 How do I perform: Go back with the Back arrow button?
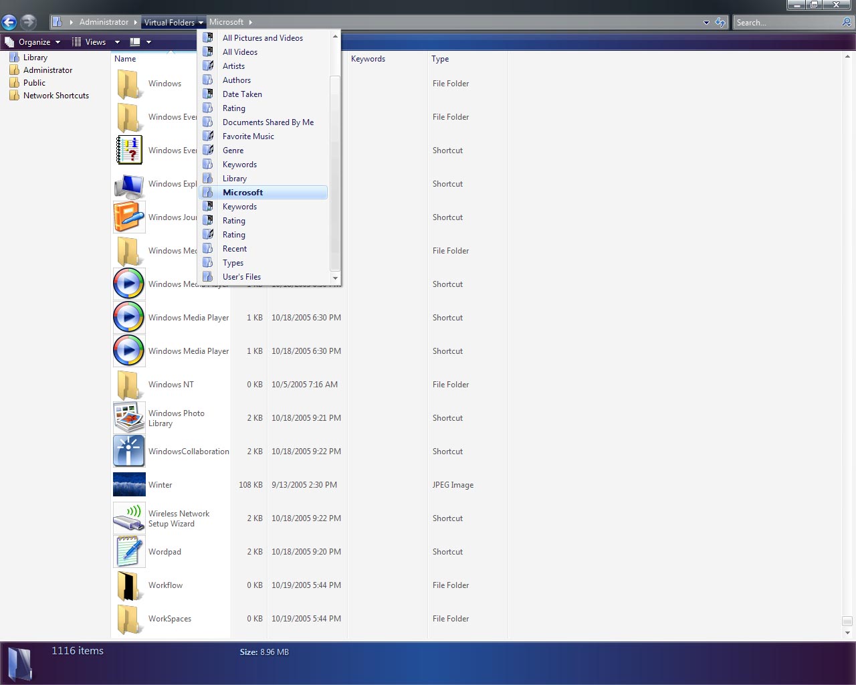point(9,22)
